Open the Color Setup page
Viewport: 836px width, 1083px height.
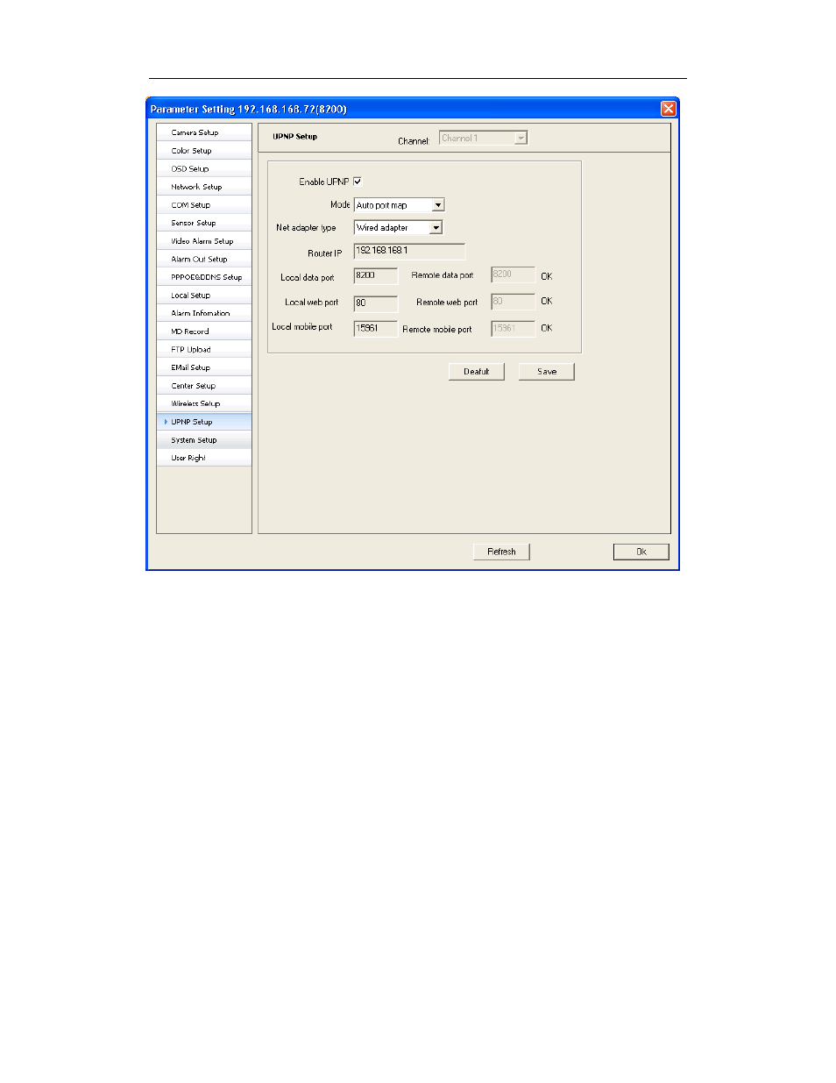pyautogui.click(x=204, y=151)
